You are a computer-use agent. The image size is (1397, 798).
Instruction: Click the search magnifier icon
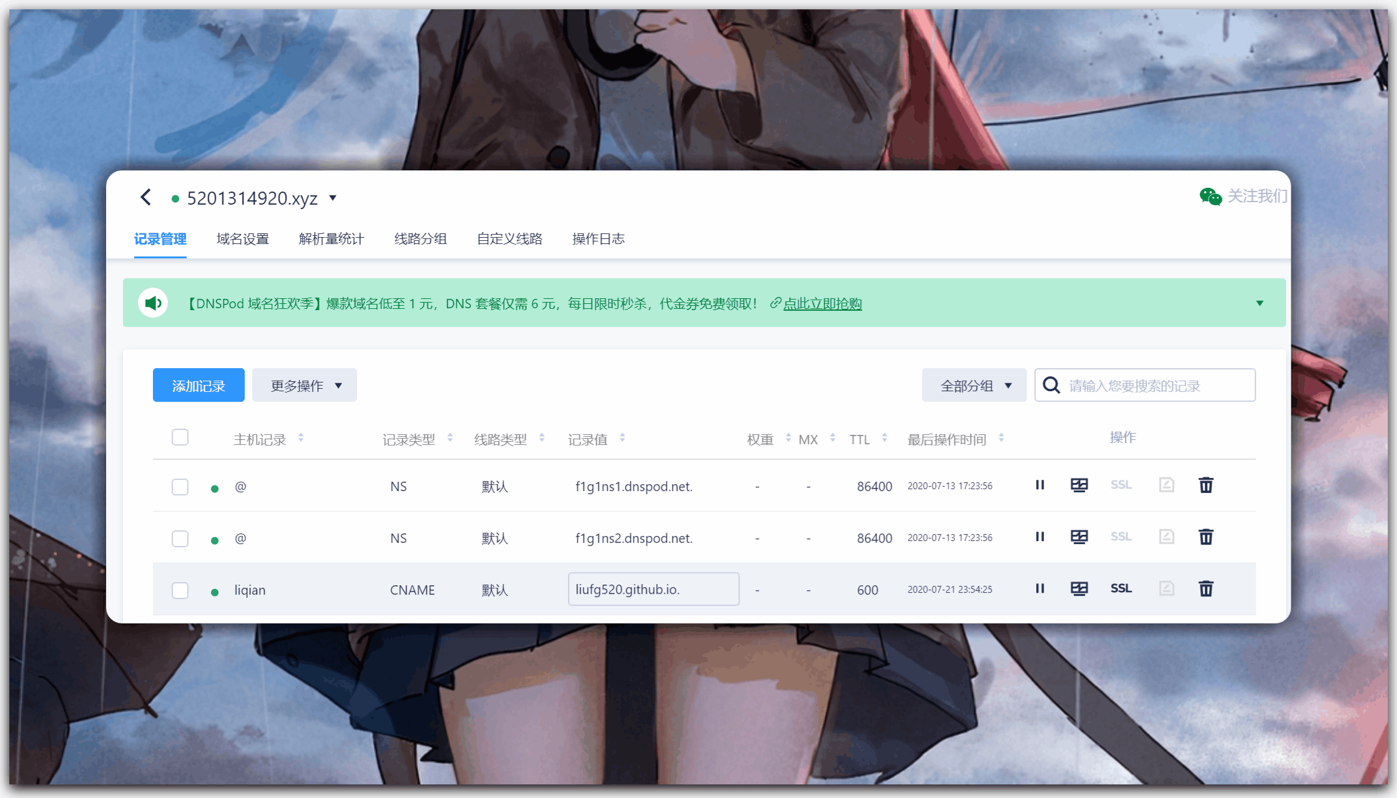click(1051, 385)
